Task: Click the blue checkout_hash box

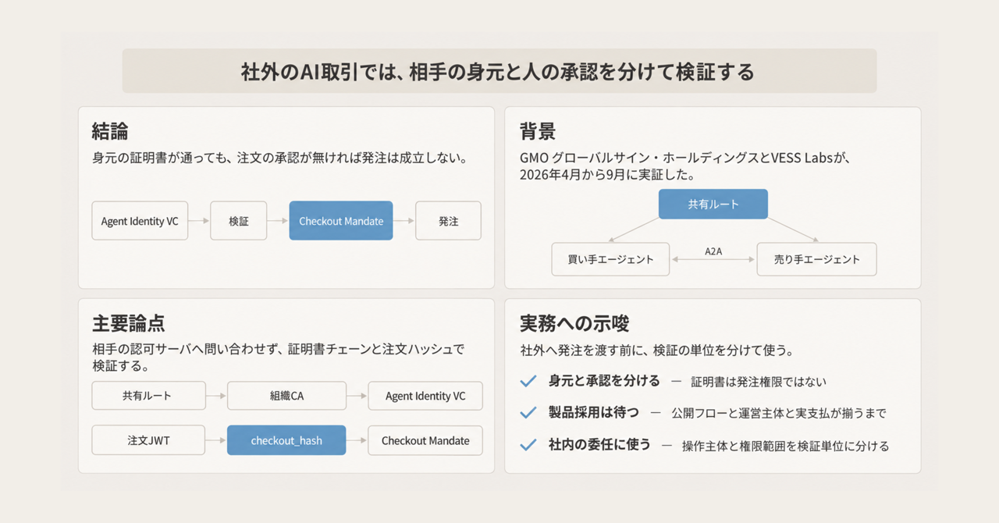Action: click(286, 440)
